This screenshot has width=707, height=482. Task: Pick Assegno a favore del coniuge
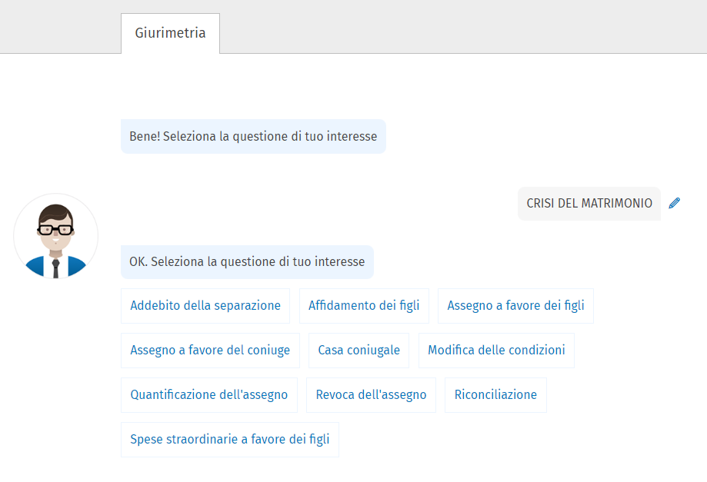(x=210, y=351)
